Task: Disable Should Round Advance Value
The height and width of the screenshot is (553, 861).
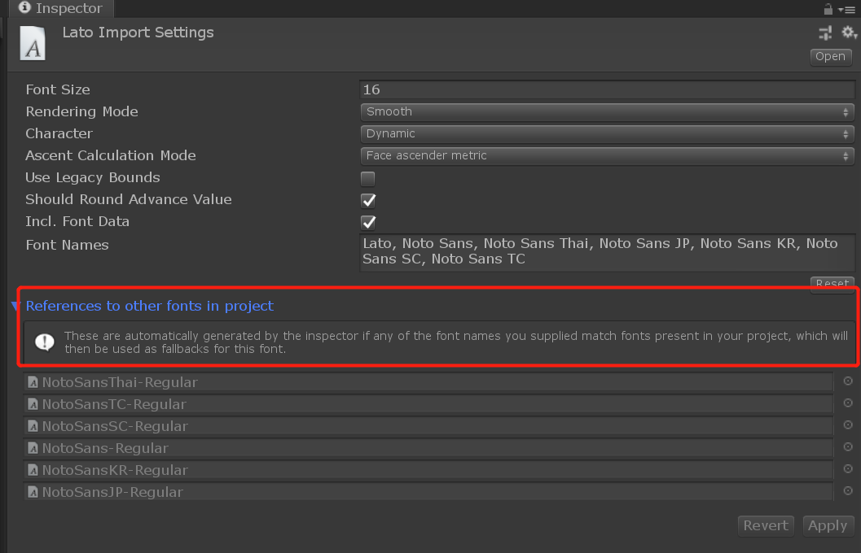Action: tap(367, 200)
